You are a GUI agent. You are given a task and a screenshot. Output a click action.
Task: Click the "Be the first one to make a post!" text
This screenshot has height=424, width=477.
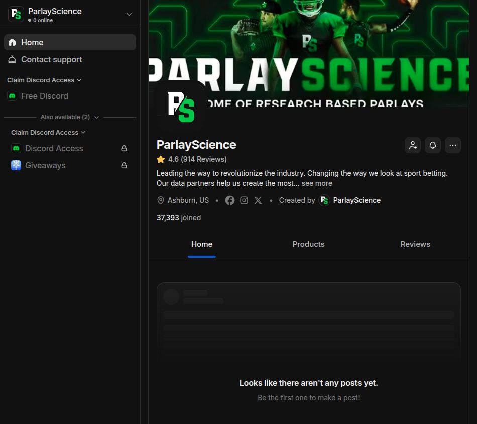coord(308,398)
